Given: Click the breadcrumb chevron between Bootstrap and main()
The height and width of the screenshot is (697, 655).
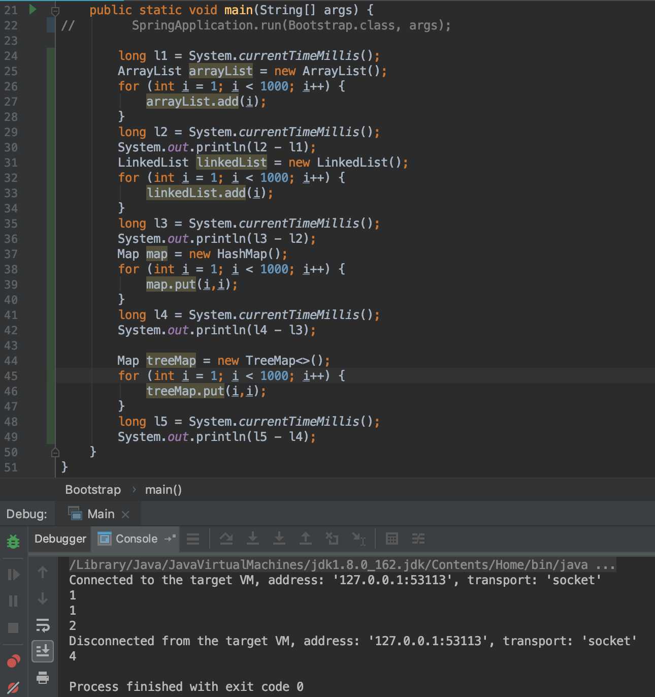Looking at the screenshot, I should 134,490.
